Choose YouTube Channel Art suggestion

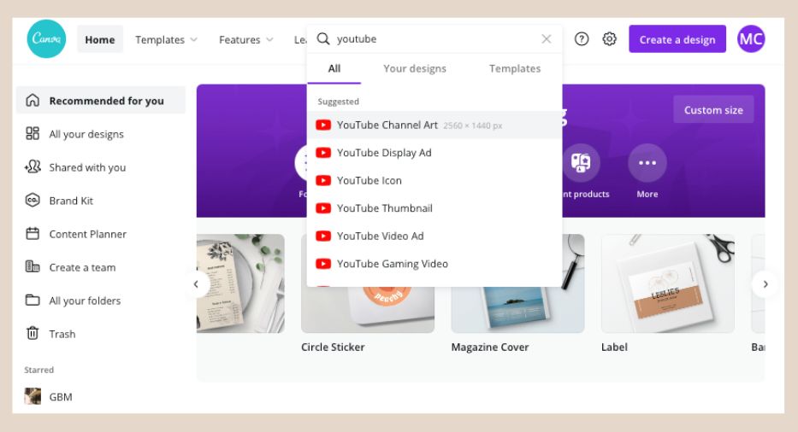(x=434, y=125)
